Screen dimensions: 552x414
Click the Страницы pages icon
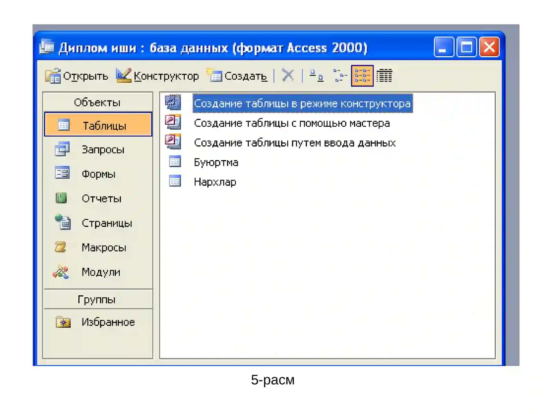[x=63, y=222]
